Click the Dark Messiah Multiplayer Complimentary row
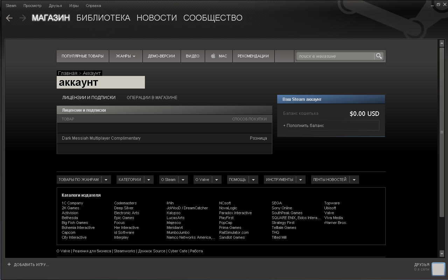448x280 pixels. [164, 138]
